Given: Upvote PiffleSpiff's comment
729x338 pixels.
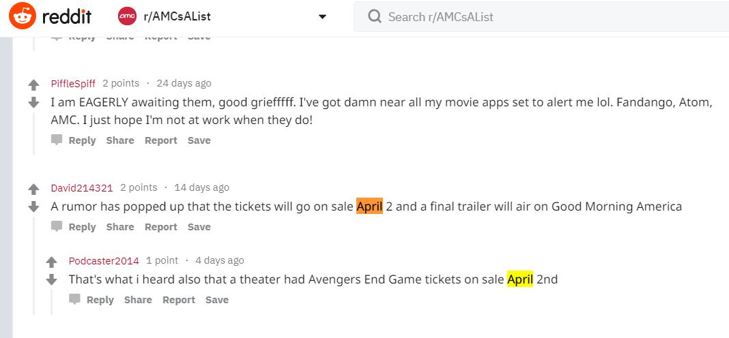Looking at the screenshot, I should 33,85.
